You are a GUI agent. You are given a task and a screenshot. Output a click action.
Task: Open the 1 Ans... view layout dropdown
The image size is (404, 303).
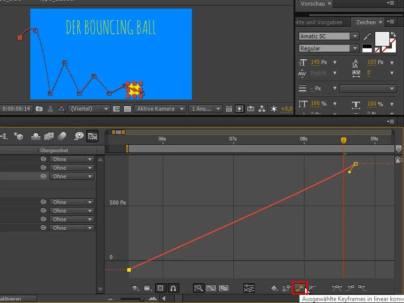tap(206, 109)
